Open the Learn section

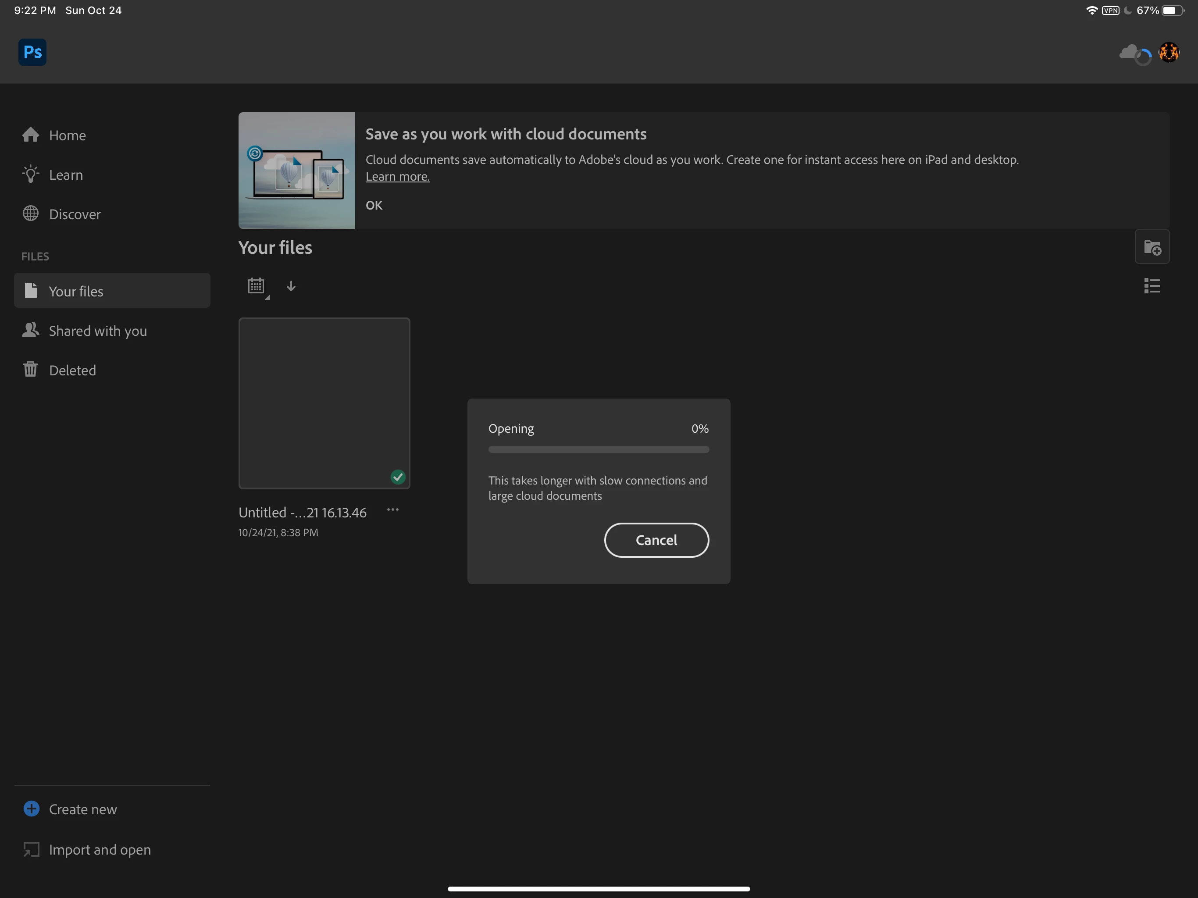[x=65, y=175]
